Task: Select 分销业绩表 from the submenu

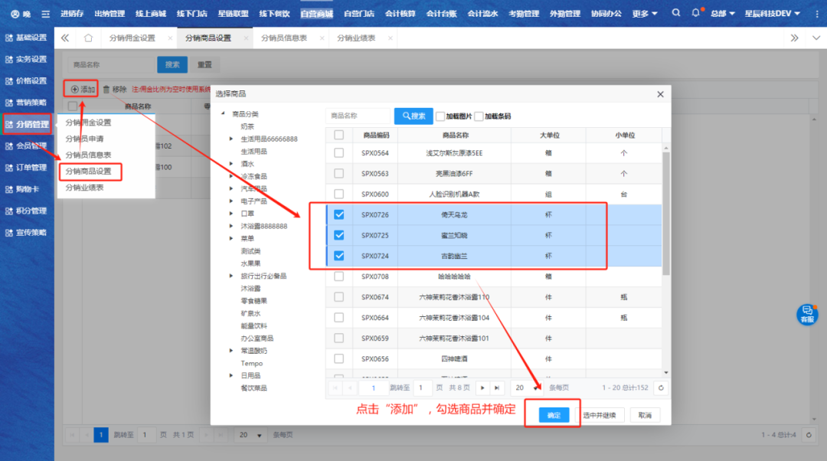Action: click(85, 188)
